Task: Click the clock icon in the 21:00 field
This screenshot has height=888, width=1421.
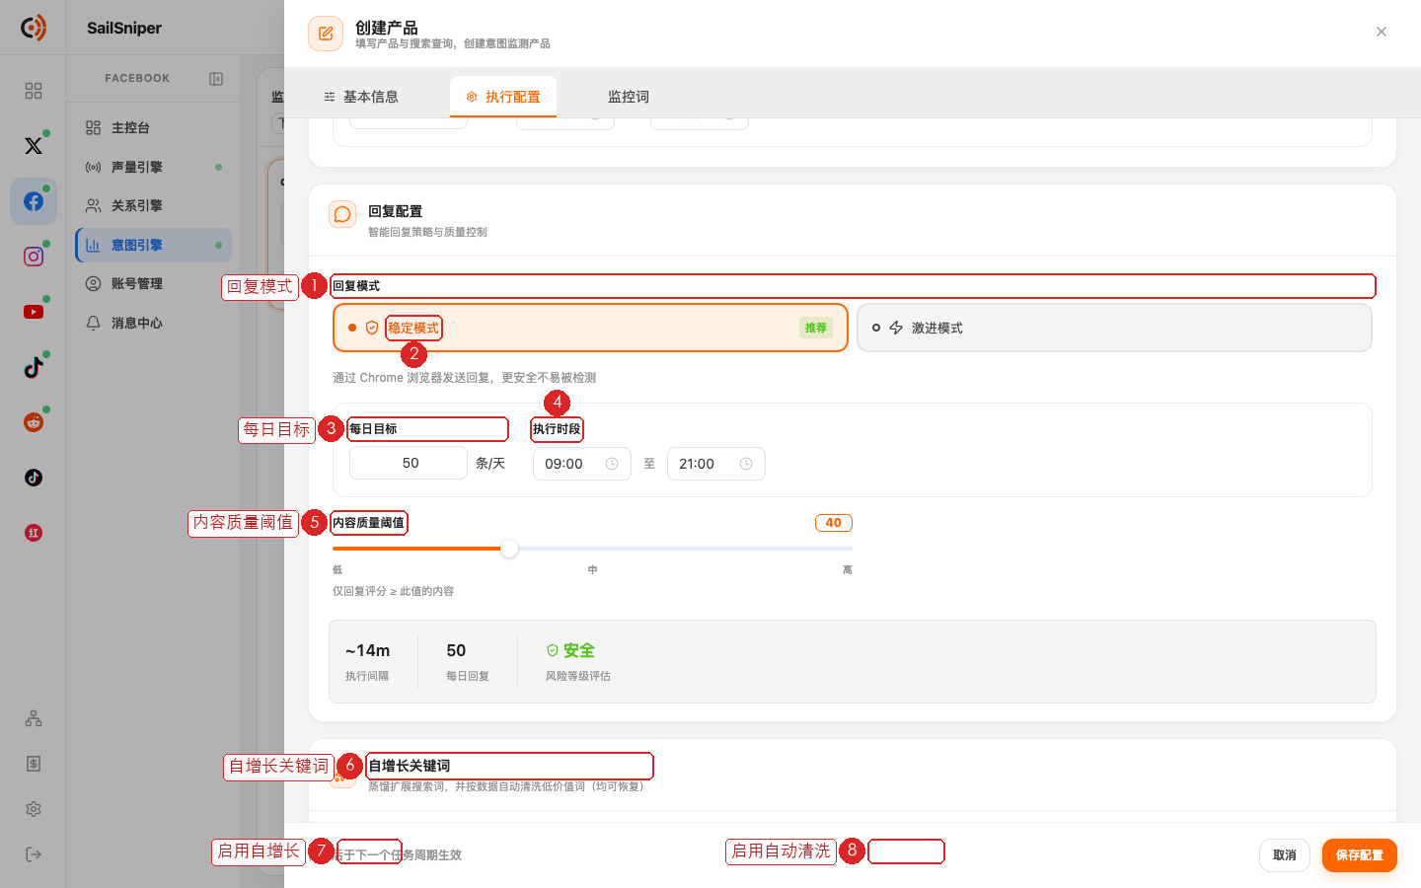Action: point(746,464)
